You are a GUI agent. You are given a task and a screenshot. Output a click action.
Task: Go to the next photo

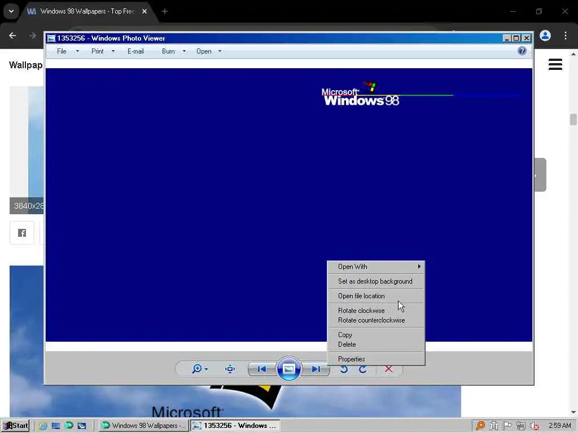(316, 369)
